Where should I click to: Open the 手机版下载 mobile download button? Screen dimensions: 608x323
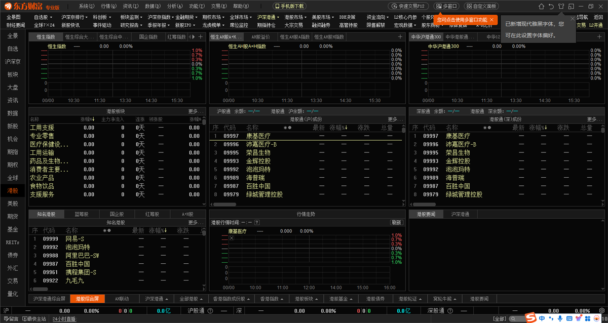290,6
